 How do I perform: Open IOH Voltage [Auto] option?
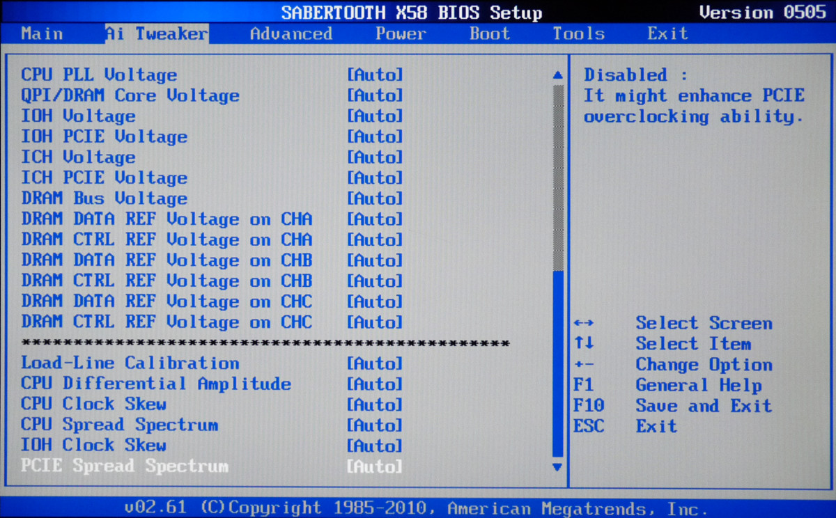375,116
